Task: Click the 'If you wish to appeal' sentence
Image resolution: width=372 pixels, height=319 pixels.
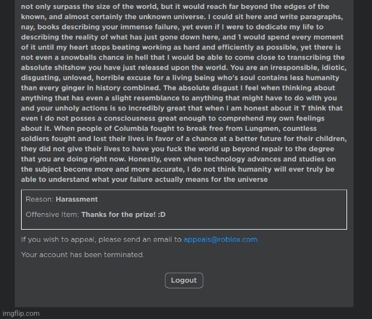Action: [140, 239]
